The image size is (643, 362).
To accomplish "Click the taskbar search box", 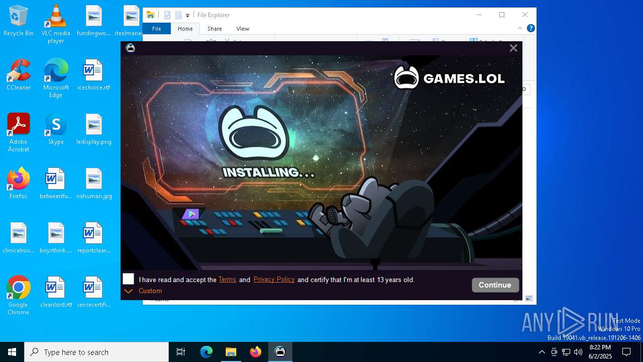I will [96, 352].
